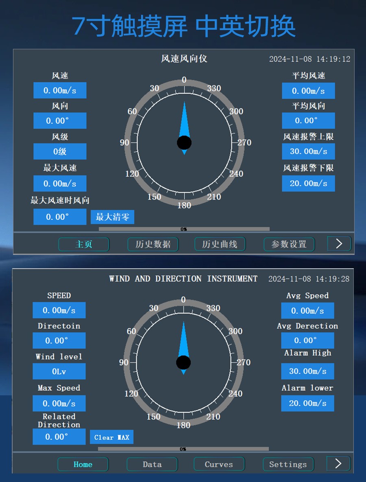Open the Settings tab
366x482 pixels.
click(x=288, y=464)
